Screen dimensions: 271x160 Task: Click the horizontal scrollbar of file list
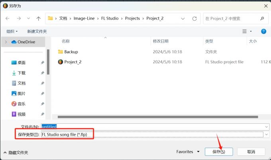click(x=158, y=117)
